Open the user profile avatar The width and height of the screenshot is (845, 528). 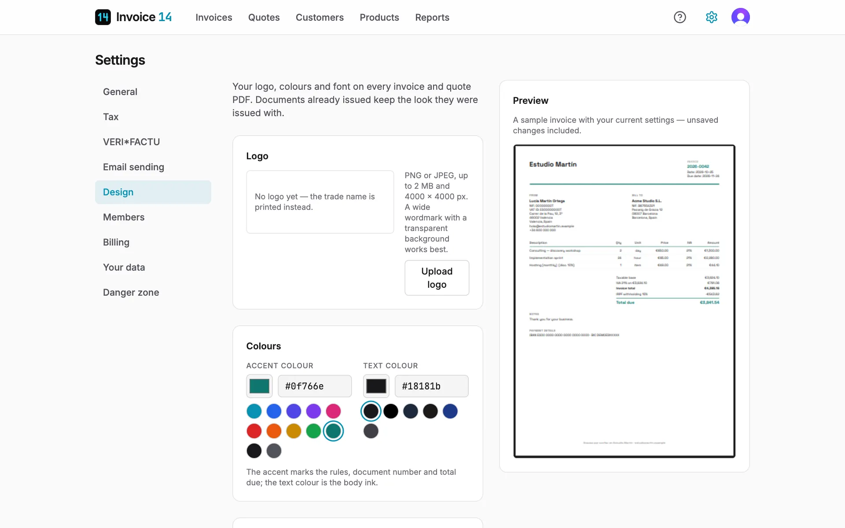pos(741,17)
